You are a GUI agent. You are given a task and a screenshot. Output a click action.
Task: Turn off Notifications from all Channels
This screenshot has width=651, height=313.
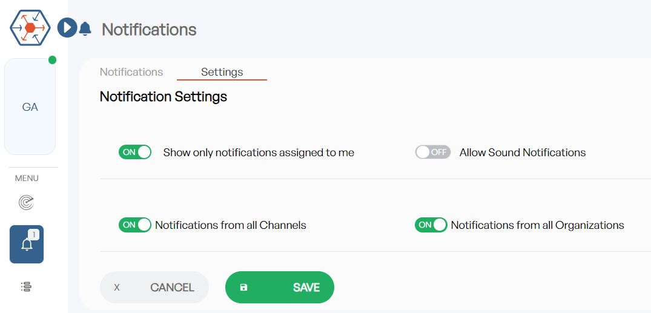(x=135, y=225)
